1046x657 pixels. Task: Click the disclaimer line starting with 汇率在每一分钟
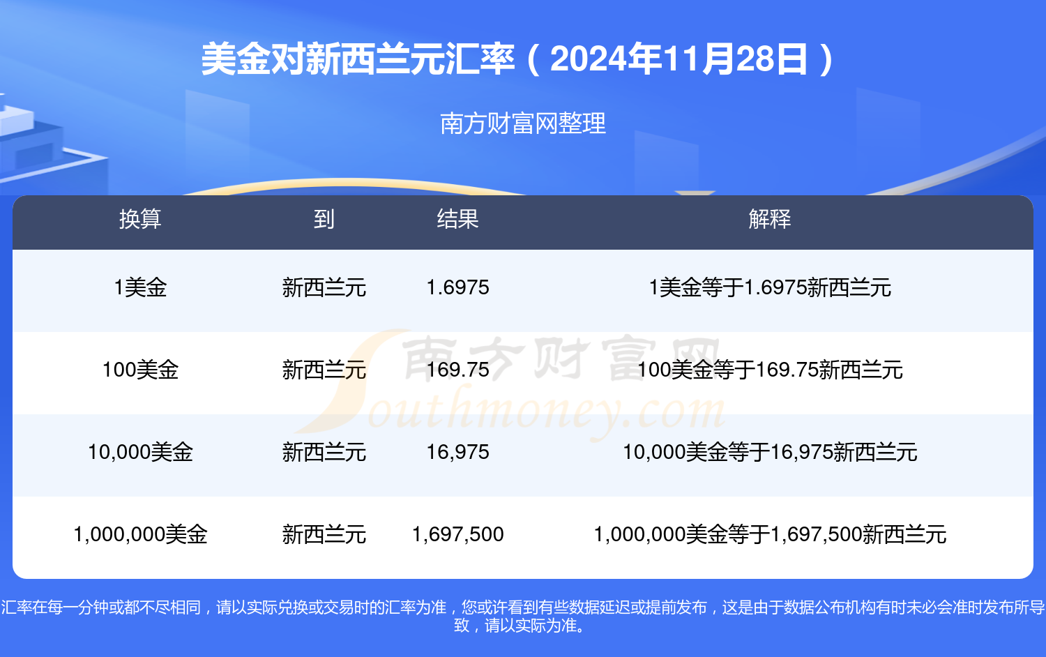tap(523, 607)
